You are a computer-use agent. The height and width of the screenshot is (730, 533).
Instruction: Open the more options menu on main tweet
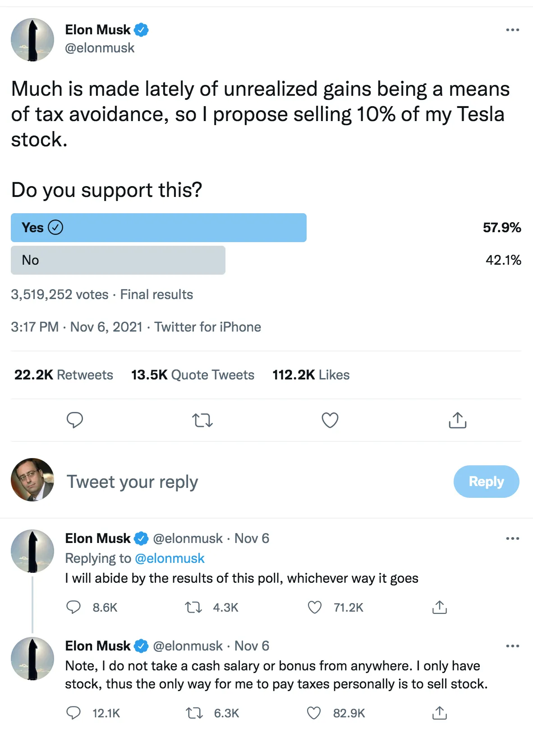click(x=512, y=30)
